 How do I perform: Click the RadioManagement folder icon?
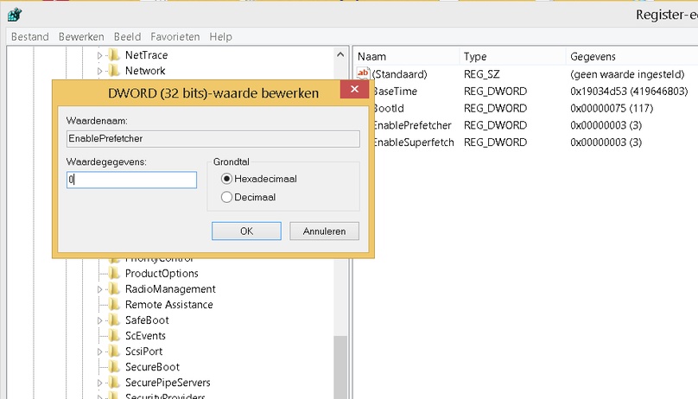click(114, 289)
